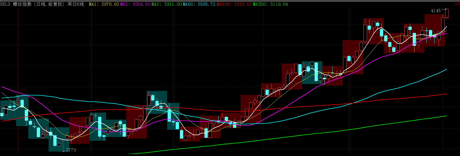Click the MA250 value 3119.64

[279, 4]
